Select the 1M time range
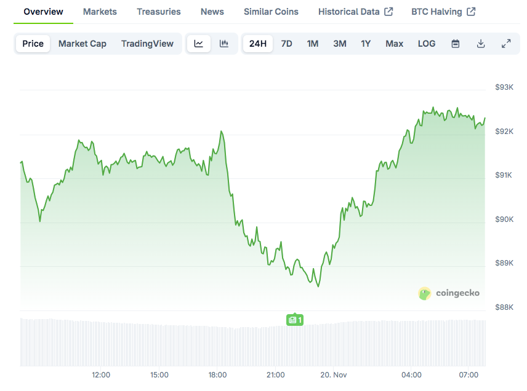The height and width of the screenshot is (391, 527). (x=313, y=44)
